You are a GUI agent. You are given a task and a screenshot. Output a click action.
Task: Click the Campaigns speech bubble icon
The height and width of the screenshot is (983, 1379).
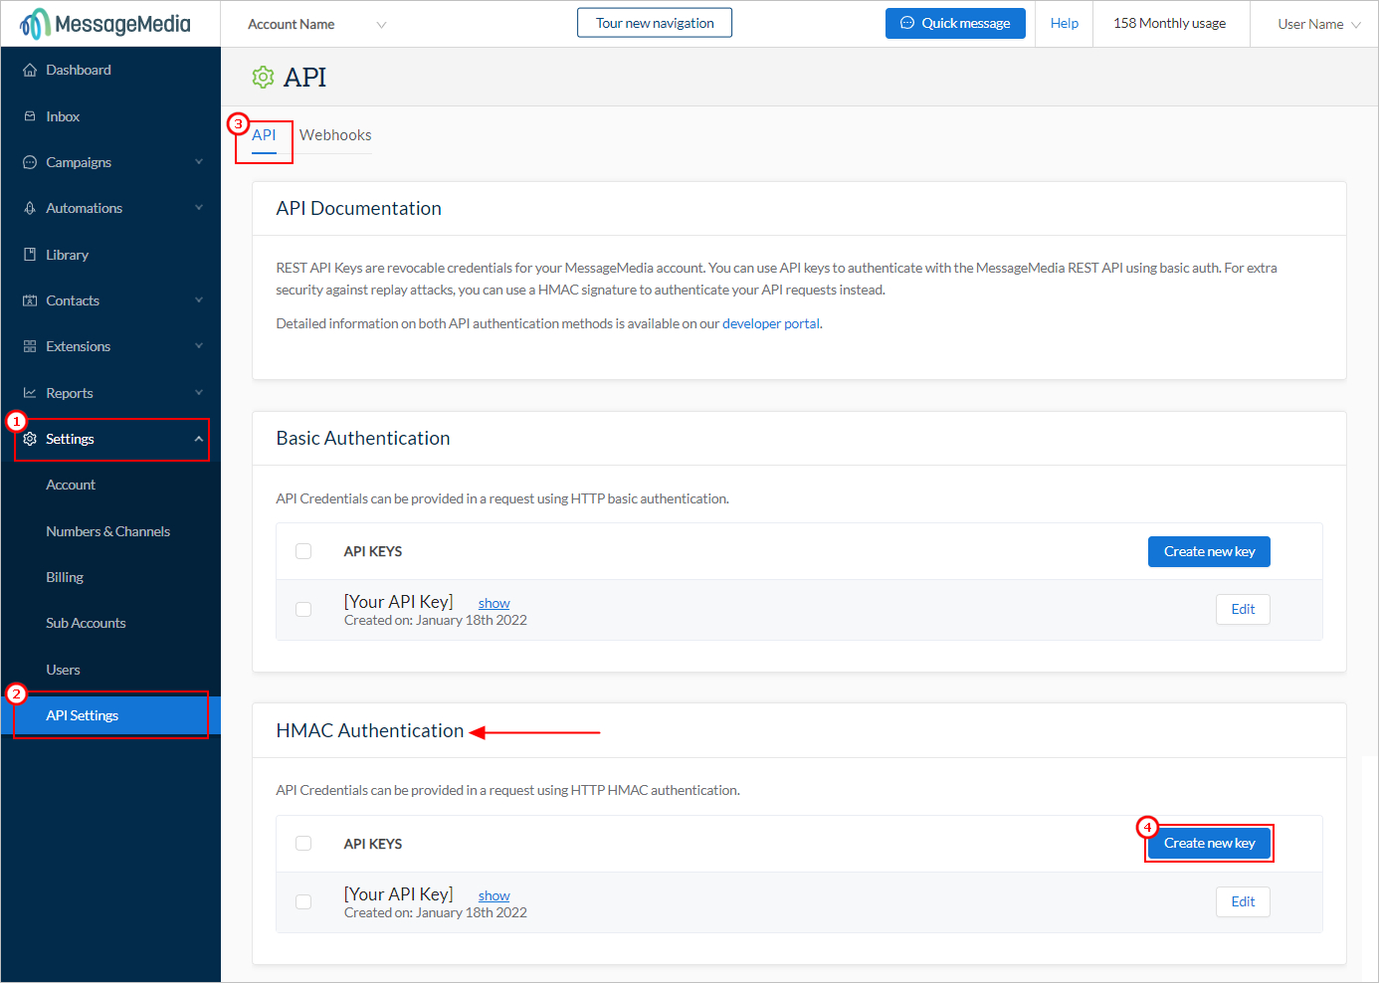pos(30,162)
